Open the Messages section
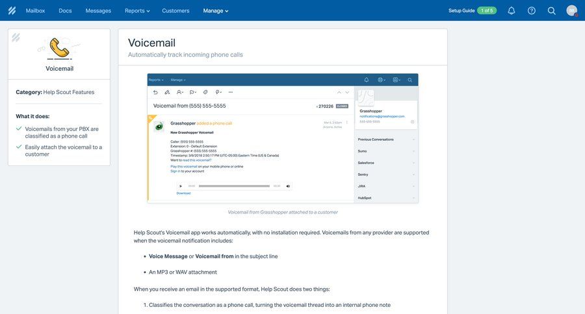 click(98, 11)
